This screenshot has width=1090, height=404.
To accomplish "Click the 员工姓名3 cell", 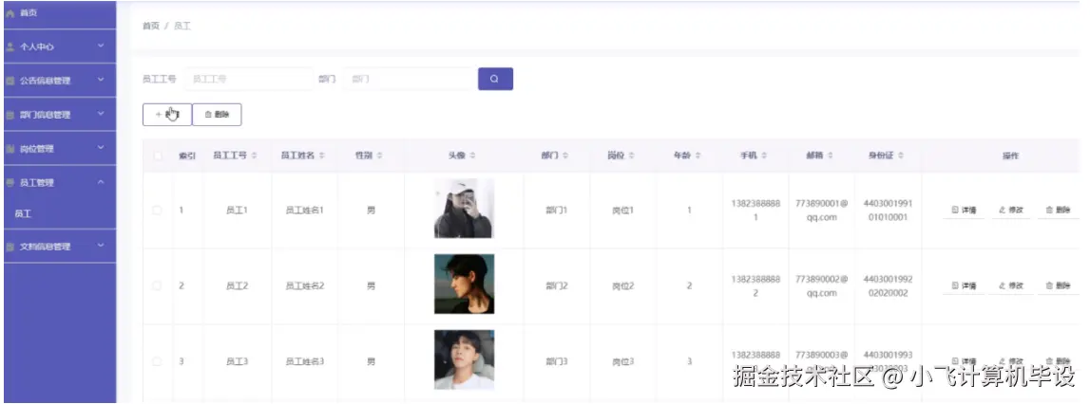I will (304, 361).
